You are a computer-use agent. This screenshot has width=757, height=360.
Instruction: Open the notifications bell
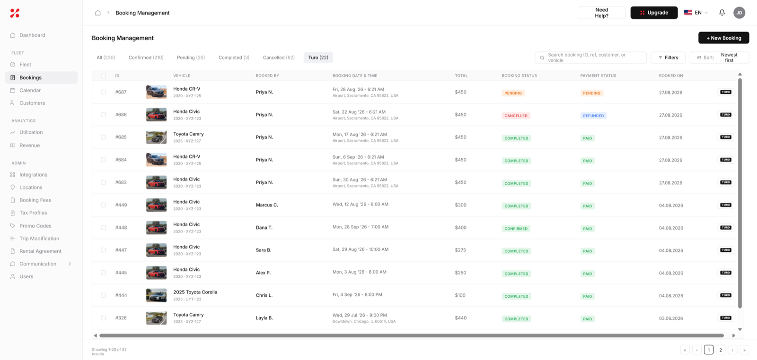point(722,13)
